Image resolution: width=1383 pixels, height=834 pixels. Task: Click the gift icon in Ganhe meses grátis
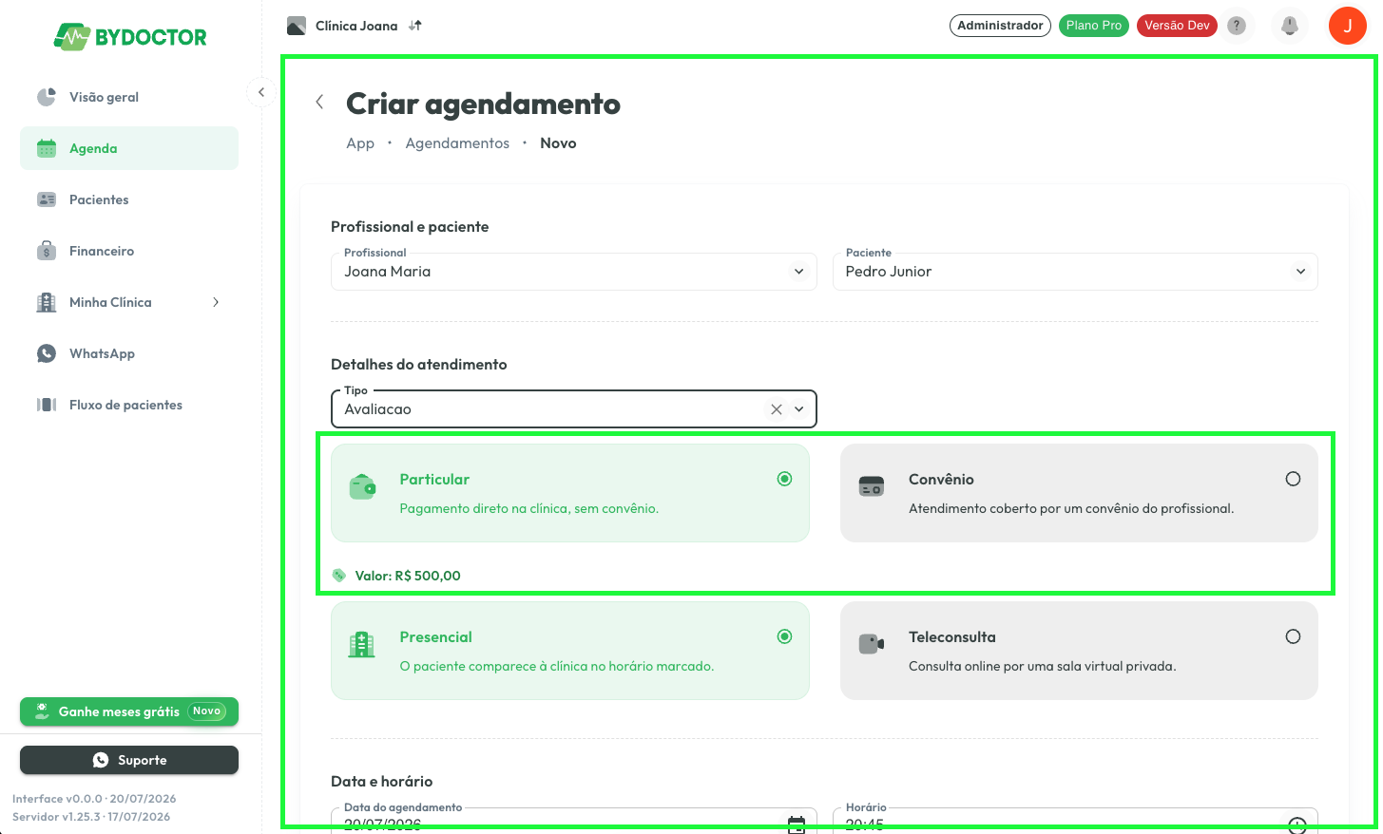tap(42, 711)
